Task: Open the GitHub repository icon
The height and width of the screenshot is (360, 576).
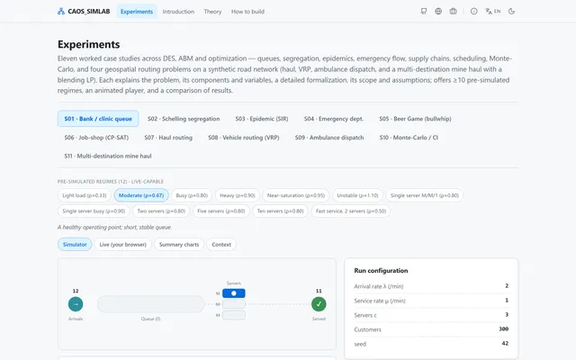Action: pyautogui.click(x=424, y=12)
